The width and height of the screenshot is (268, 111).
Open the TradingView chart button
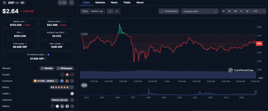pyautogui.click(x=169, y=11)
